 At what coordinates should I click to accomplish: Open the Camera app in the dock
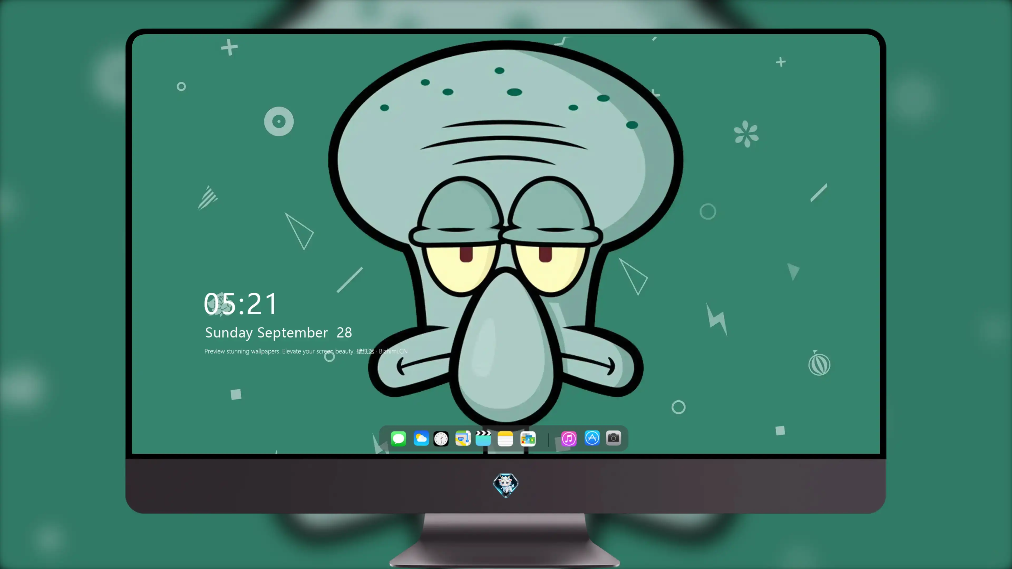click(613, 438)
